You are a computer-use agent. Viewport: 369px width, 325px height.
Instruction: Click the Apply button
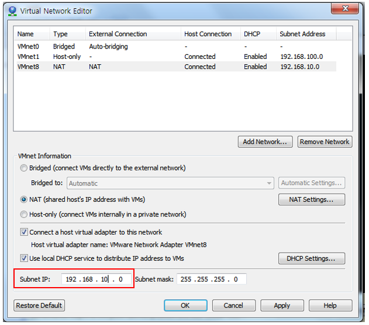(282, 306)
